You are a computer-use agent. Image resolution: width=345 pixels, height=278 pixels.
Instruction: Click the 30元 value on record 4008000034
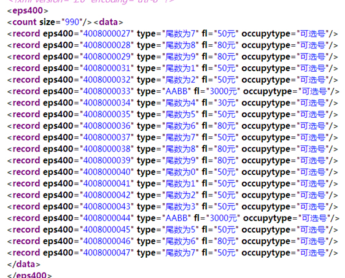click(227, 103)
